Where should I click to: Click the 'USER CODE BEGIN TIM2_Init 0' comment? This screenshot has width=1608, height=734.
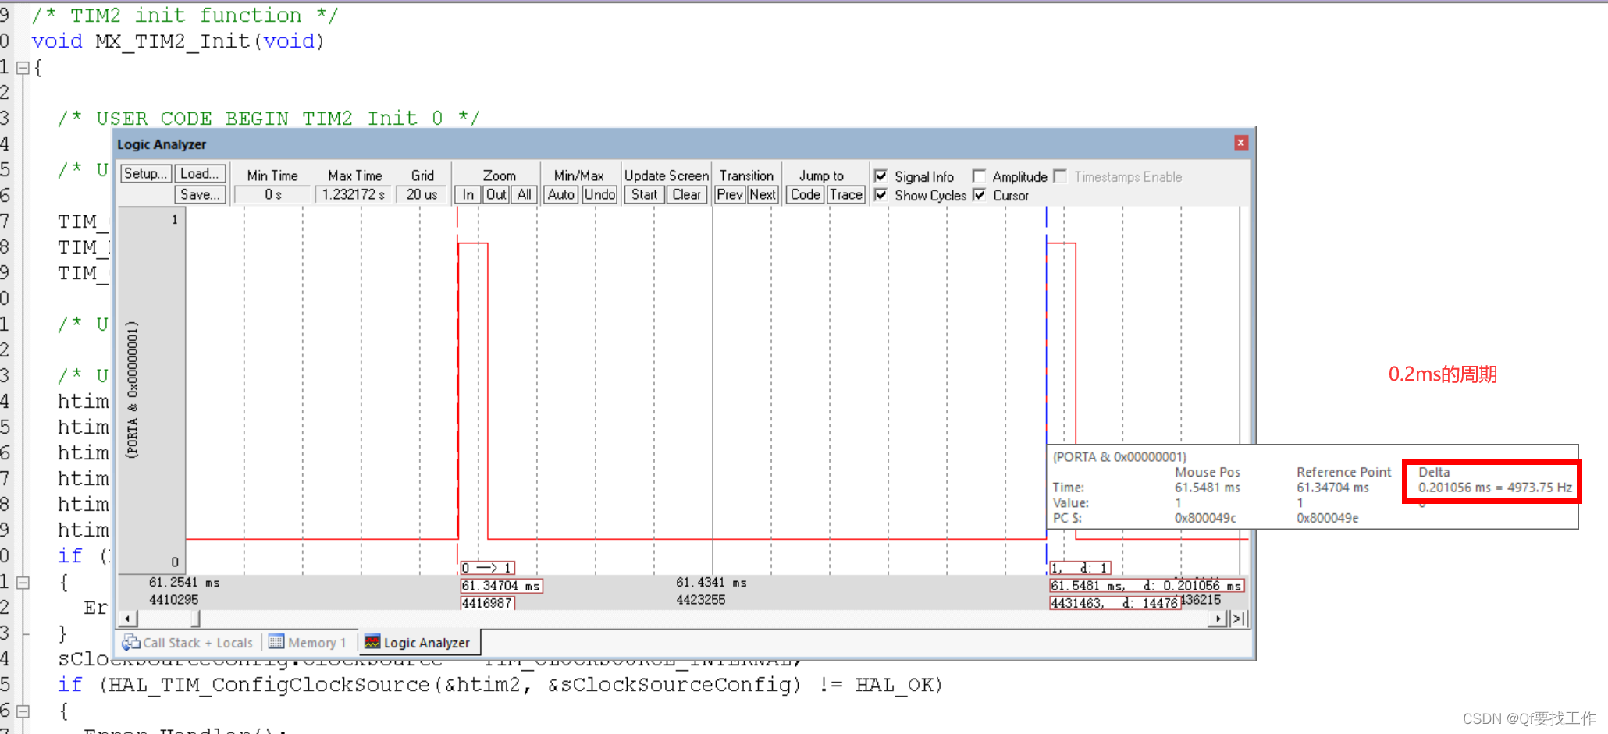point(269,118)
